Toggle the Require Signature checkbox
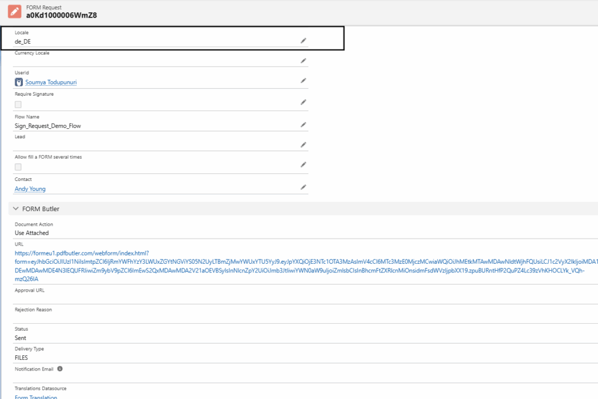Screen dimensions: 598x399 tap(18, 104)
